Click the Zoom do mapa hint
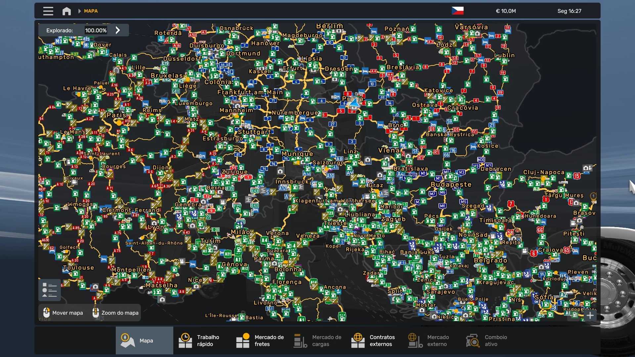Image resolution: width=635 pixels, height=357 pixels. tap(115, 313)
